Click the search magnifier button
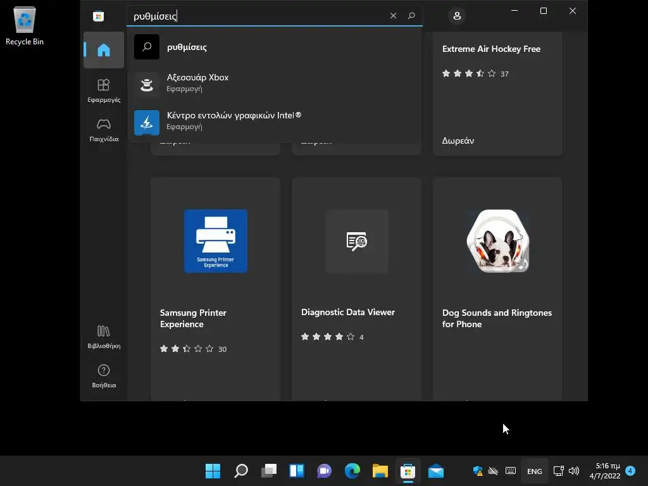This screenshot has width=648, height=486. [411, 16]
